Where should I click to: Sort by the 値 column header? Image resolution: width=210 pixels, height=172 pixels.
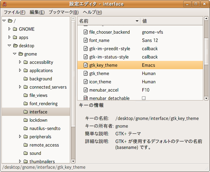click(172, 21)
